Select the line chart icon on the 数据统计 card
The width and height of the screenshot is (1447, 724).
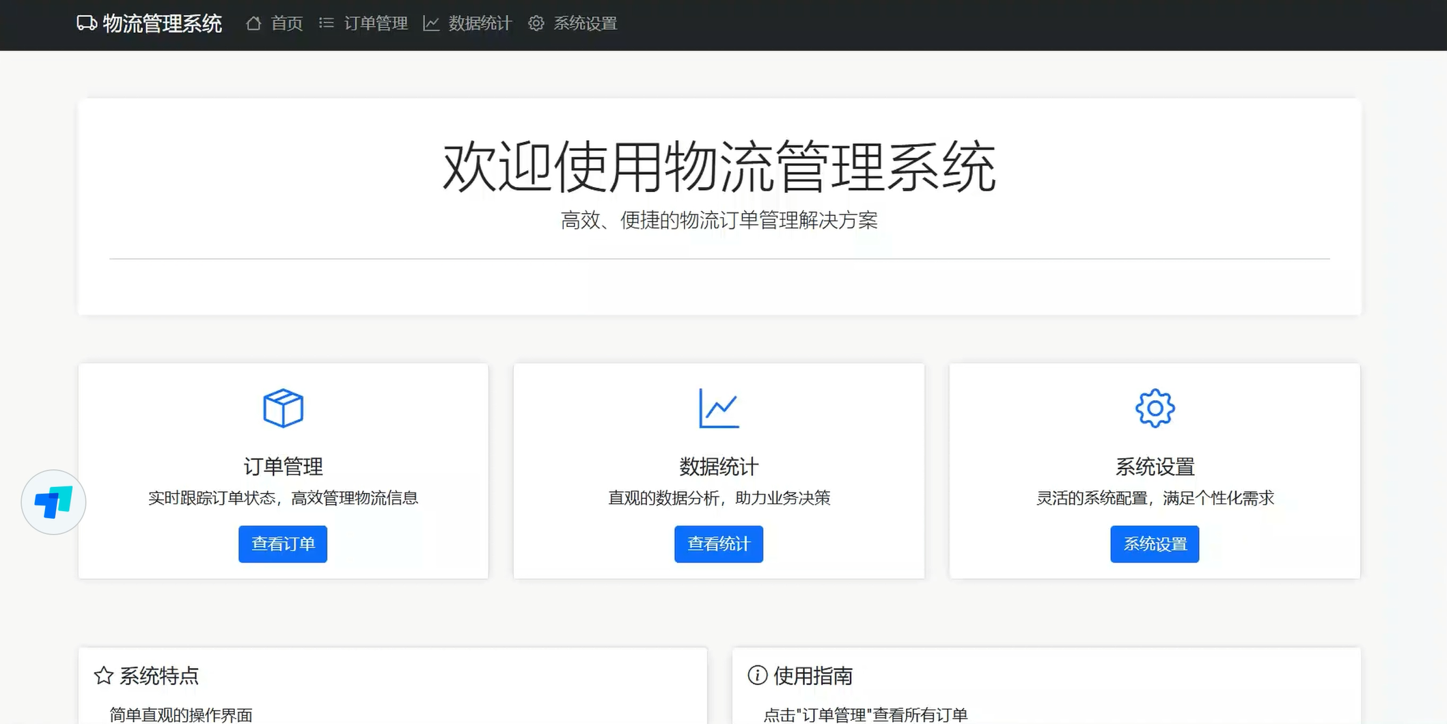tap(719, 408)
